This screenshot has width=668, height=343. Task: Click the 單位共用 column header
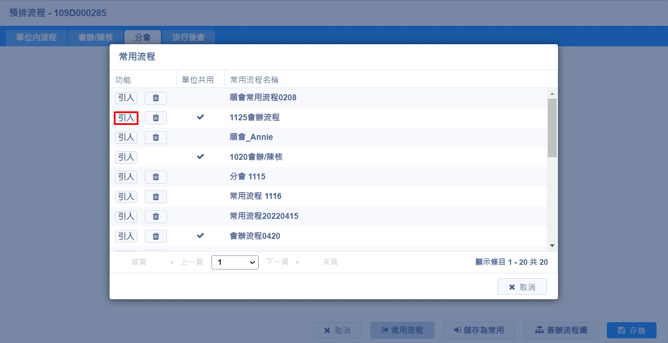pyautogui.click(x=198, y=80)
